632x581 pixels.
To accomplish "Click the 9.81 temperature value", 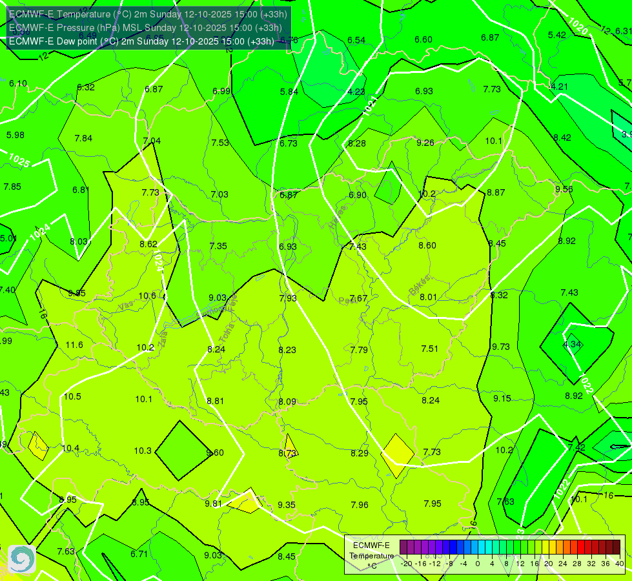I will tap(213, 504).
